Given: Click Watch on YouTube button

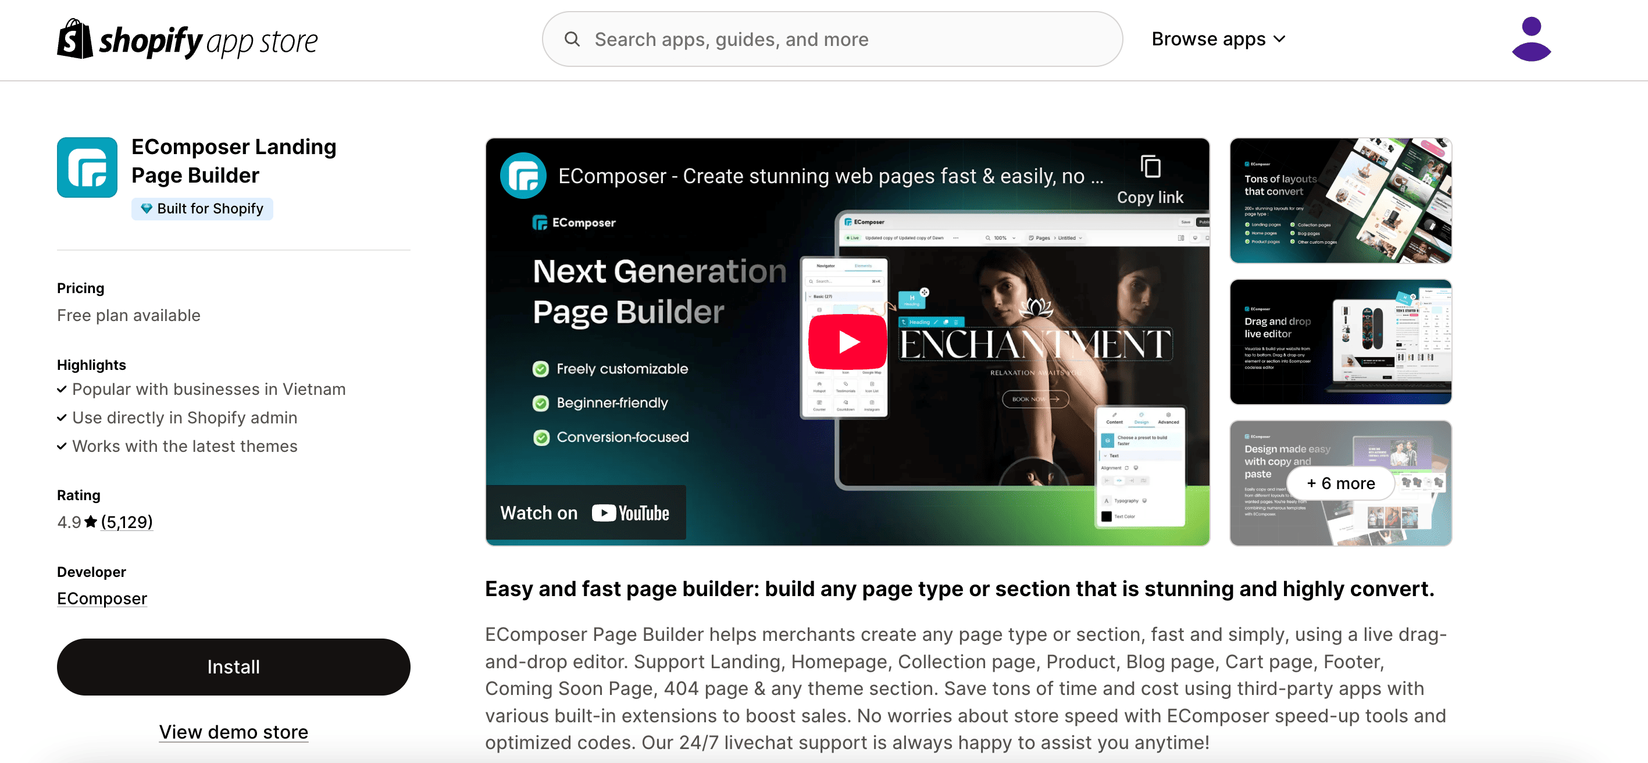Looking at the screenshot, I should point(586,512).
